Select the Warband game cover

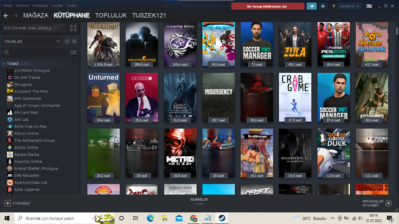(103, 44)
